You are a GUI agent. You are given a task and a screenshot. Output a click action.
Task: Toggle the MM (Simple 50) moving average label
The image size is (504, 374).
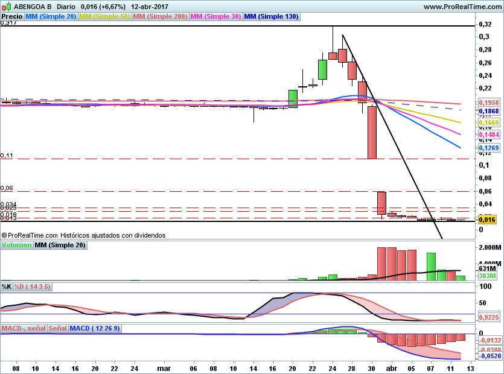tap(104, 17)
